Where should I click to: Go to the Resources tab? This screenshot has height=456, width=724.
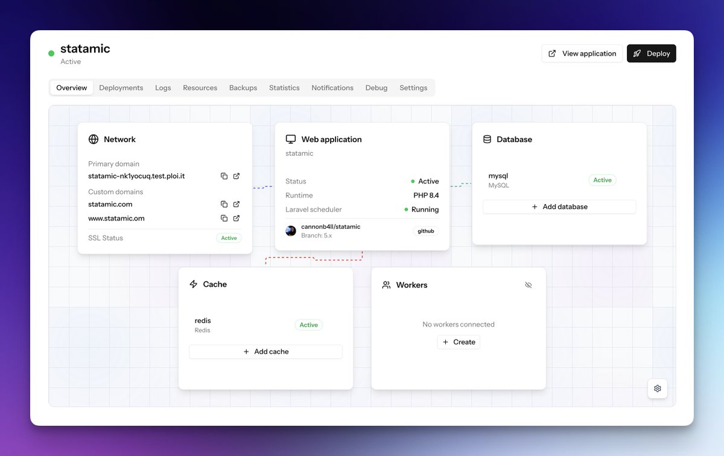coord(200,88)
